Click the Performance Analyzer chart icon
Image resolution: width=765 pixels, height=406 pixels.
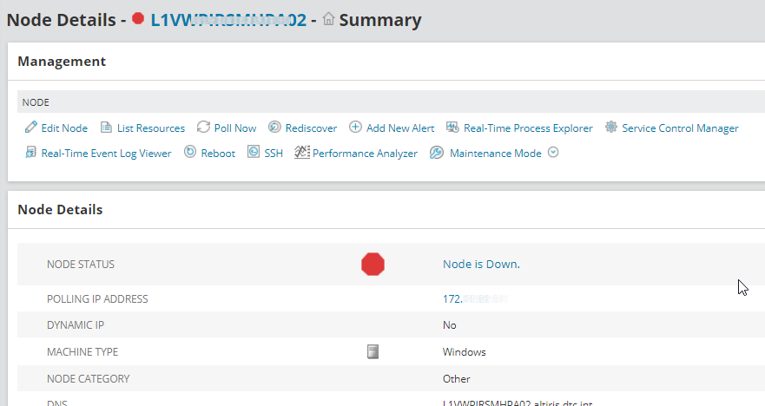pyautogui.click(x=302, y=153)
